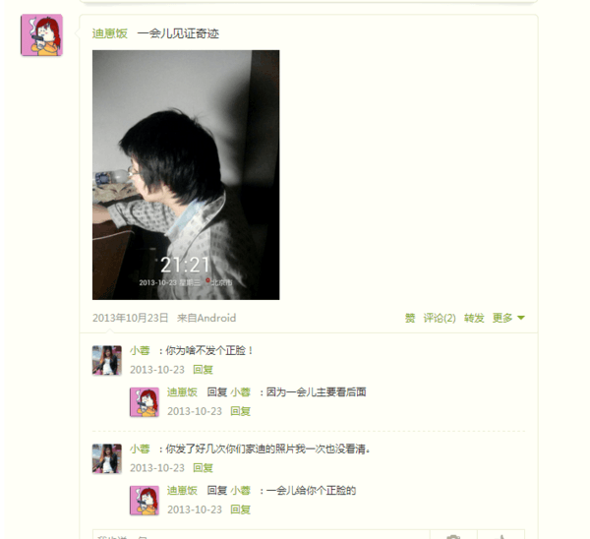Expand the 更多 dropdown arrow
The width and height of the screenshot is (590, 539).
[521, 318]
